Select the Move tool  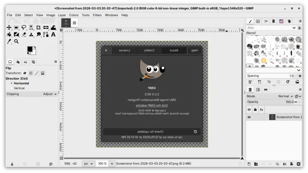[9, 27]
